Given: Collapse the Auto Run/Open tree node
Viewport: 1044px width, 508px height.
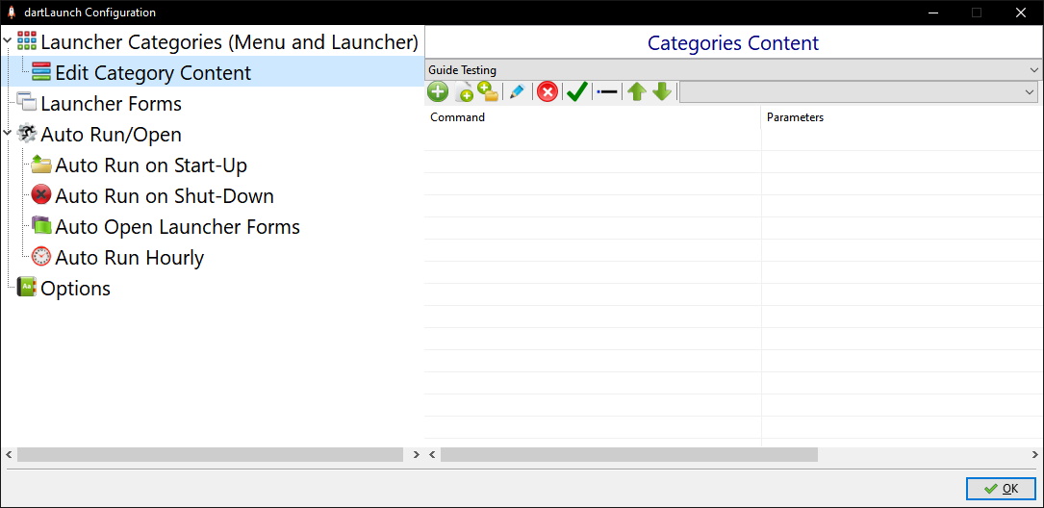Looking at the screenshot, I should pos(8,134).
